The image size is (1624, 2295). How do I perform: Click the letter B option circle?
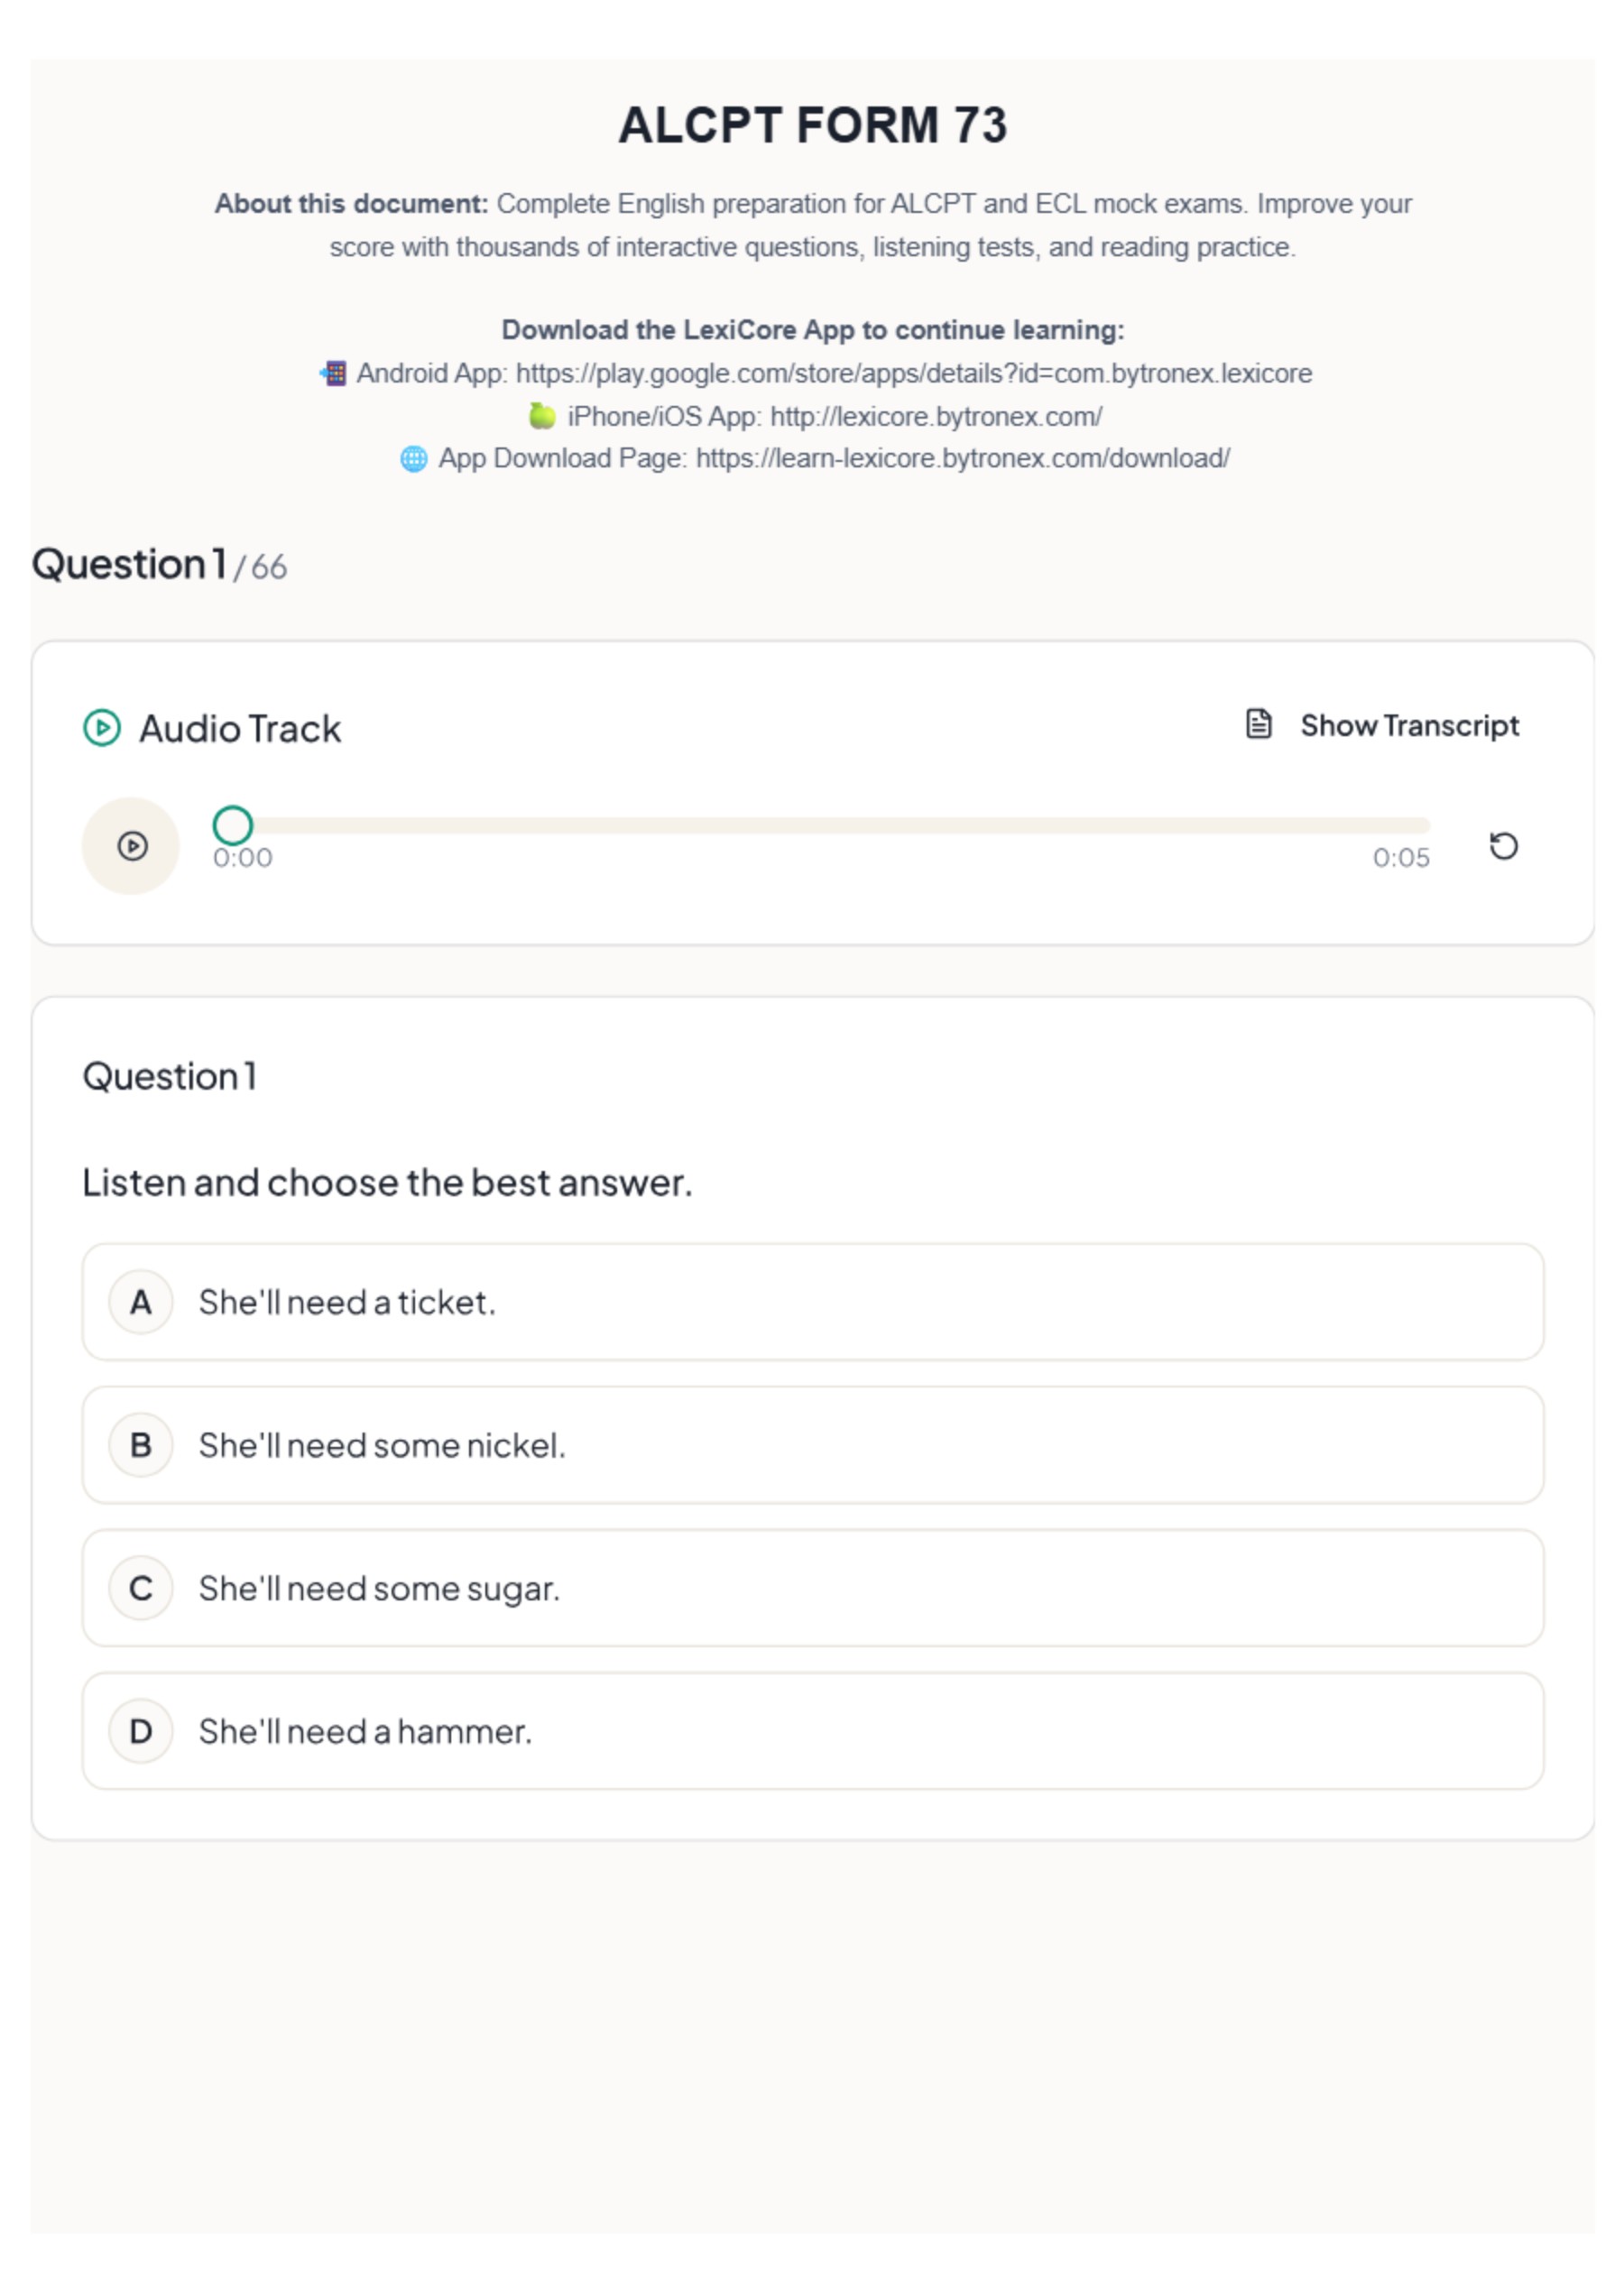click(x=141, y=1445)
